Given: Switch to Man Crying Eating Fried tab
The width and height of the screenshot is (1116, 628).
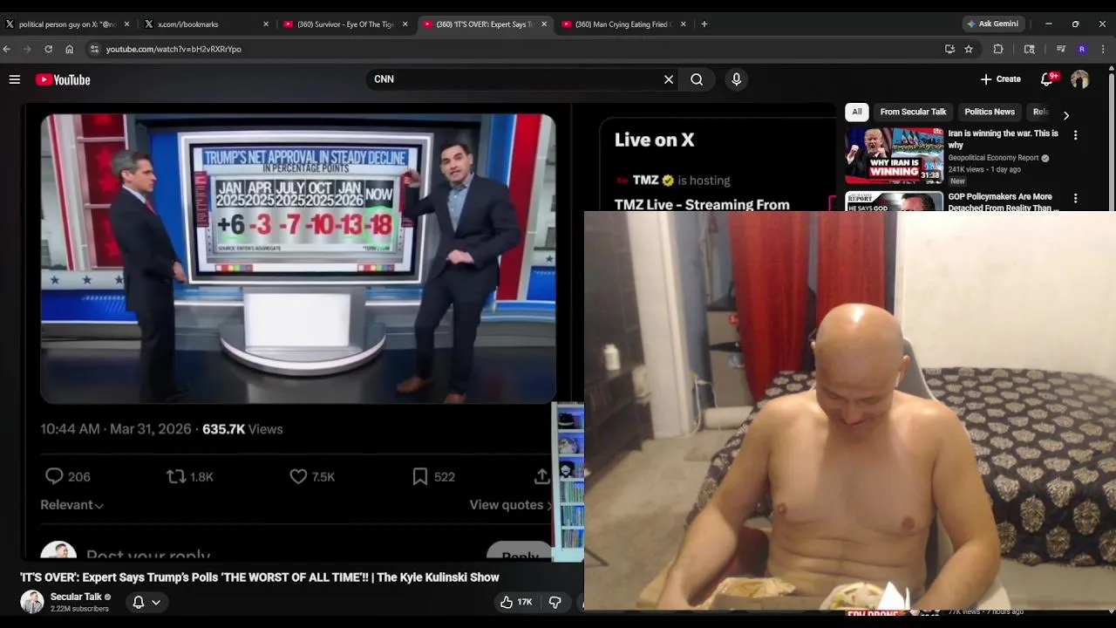Looking at the screenshot, I should coord(623,24).
